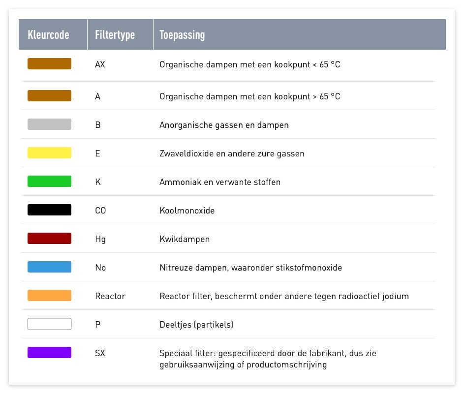466x395 pixels.
Task: Select the green swatch for filter K
Action: [49, 182]
